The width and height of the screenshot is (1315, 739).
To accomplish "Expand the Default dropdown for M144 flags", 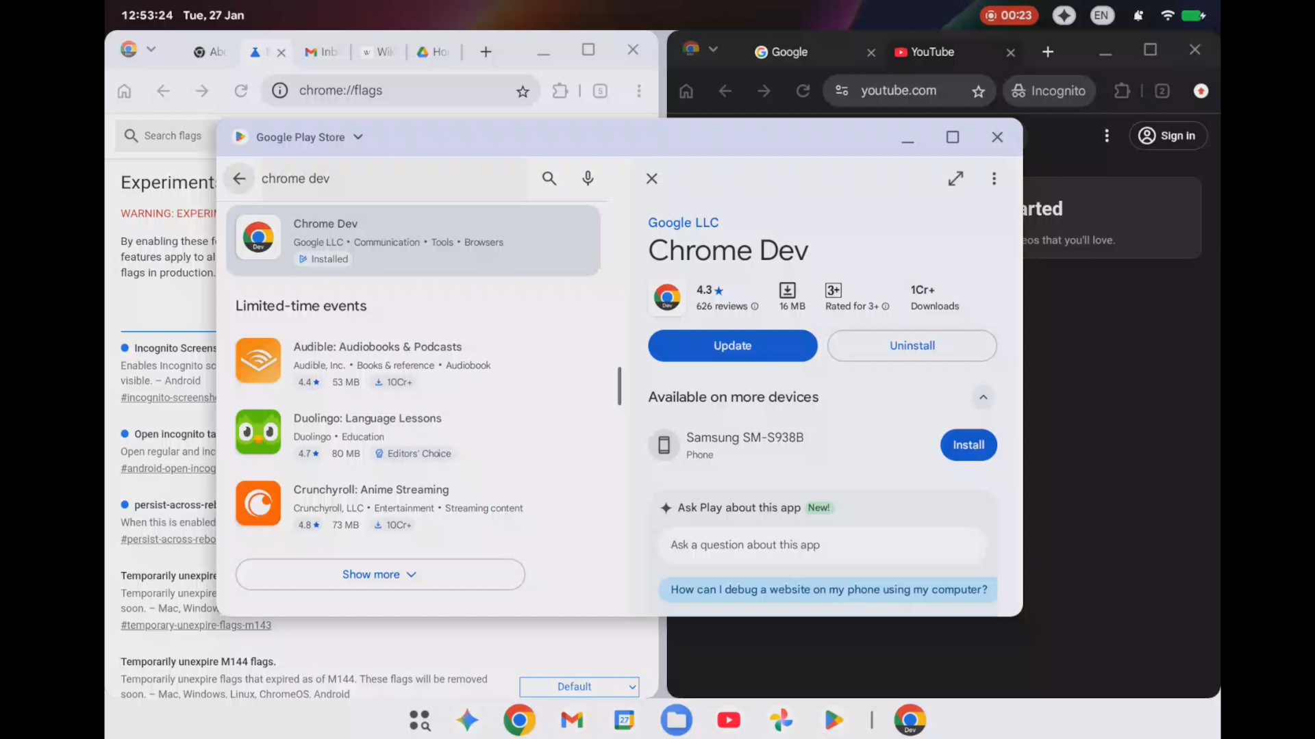I will tap(579, 686).
